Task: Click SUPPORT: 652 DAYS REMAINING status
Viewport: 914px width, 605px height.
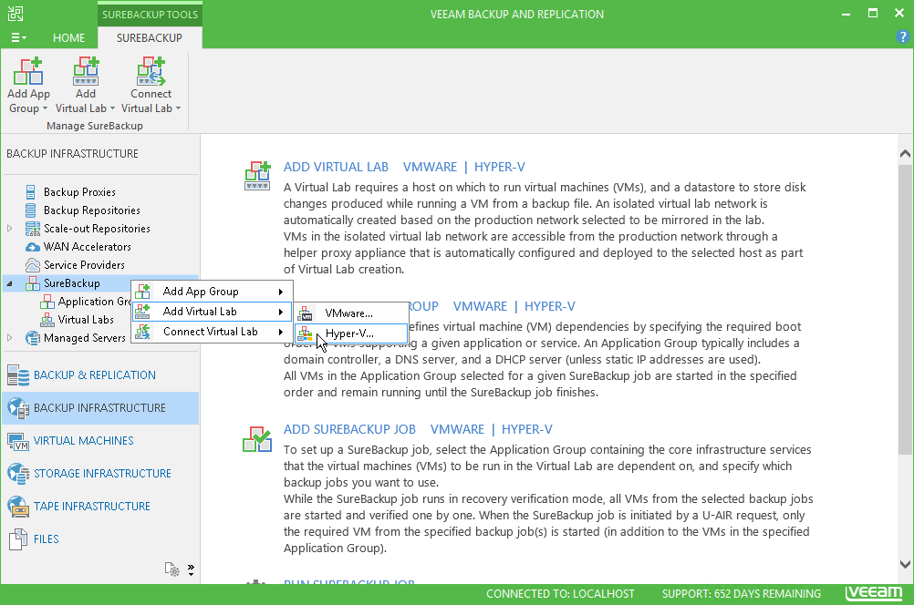Action: pyautogui.click(x=742, y=594)
